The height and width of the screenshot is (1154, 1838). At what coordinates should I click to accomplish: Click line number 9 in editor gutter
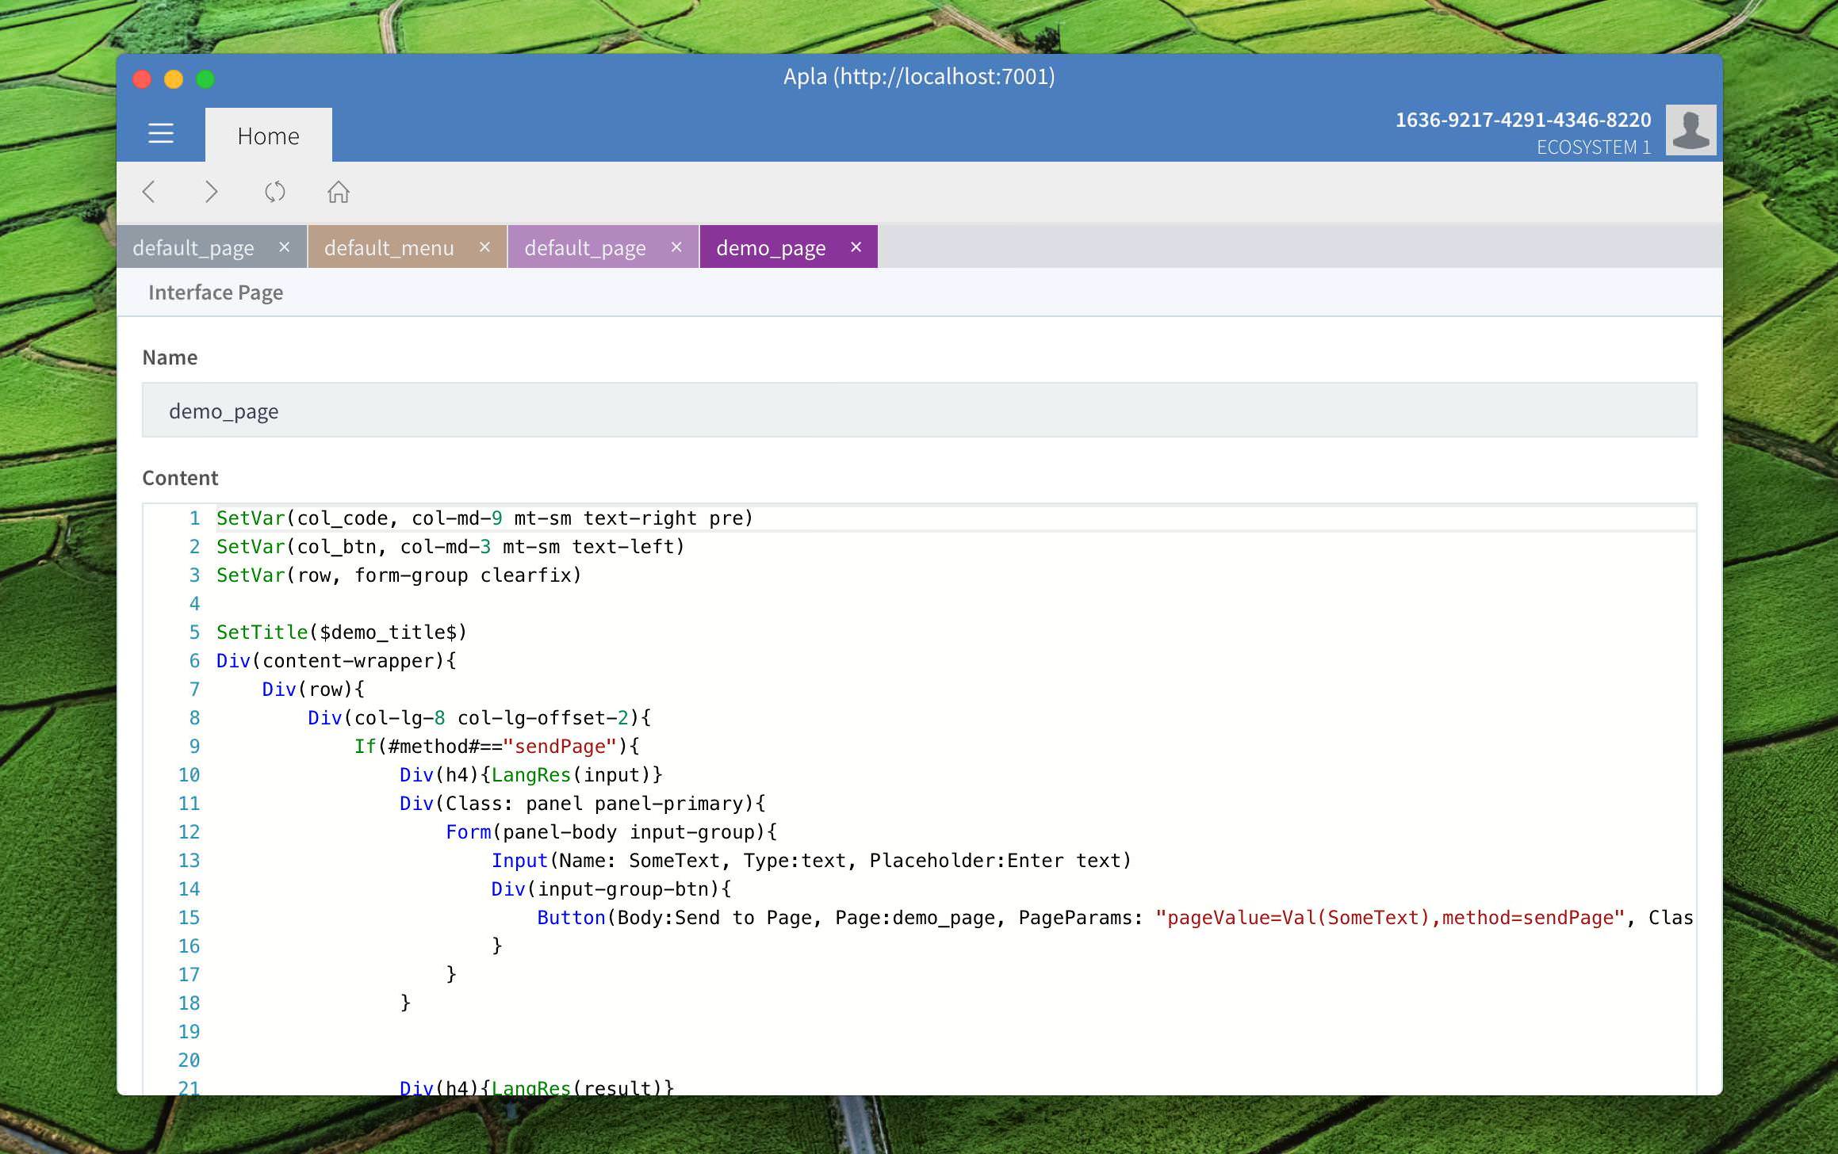tap(194, 747)
